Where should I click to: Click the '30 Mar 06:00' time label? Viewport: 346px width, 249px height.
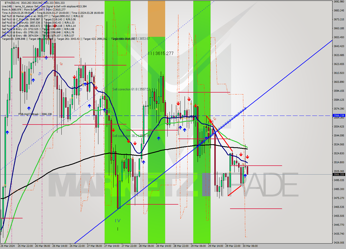[x=250, y=246]
